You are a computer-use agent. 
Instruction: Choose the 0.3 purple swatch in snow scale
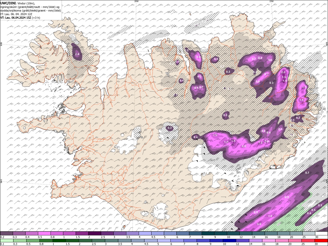click(19, 233)
